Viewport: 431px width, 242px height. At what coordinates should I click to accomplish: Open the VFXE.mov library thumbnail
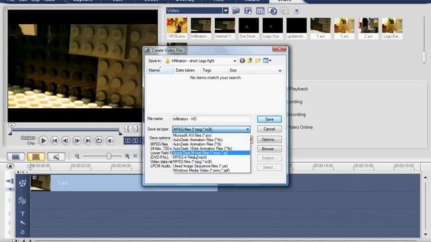coord(177,26)
